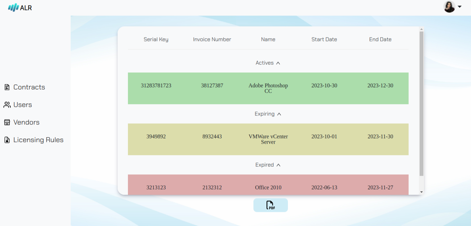The image size is (471, 226).
Task: Click the Name column header
Action: click(268, 39)
